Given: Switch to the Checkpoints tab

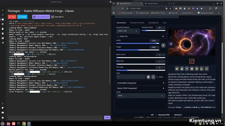Looking at the screenshot, I should click(x=153, y=23).
